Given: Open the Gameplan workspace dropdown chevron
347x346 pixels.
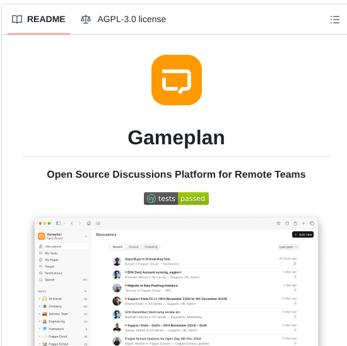Looking at the screenshot, I should click(x=86, y=236).
